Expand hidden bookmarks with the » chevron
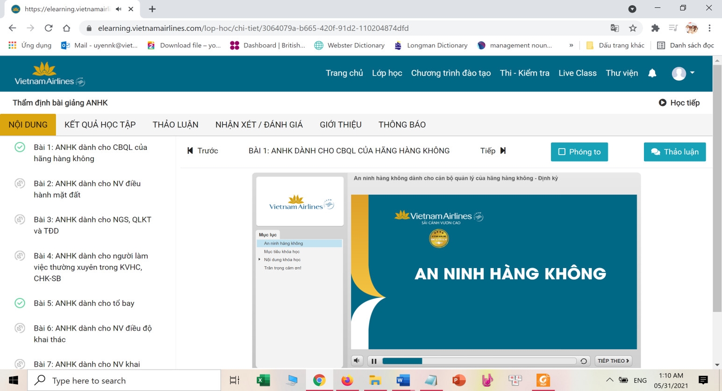722x391 pixels. (571, 45)
